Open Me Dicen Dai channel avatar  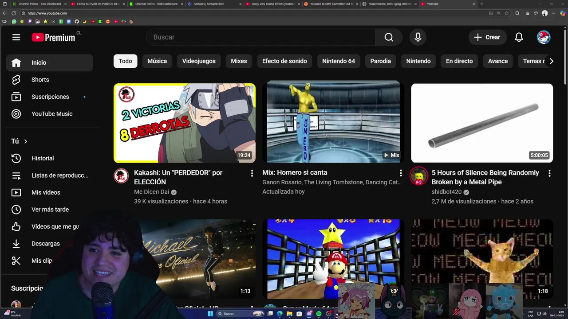[121, 176]
